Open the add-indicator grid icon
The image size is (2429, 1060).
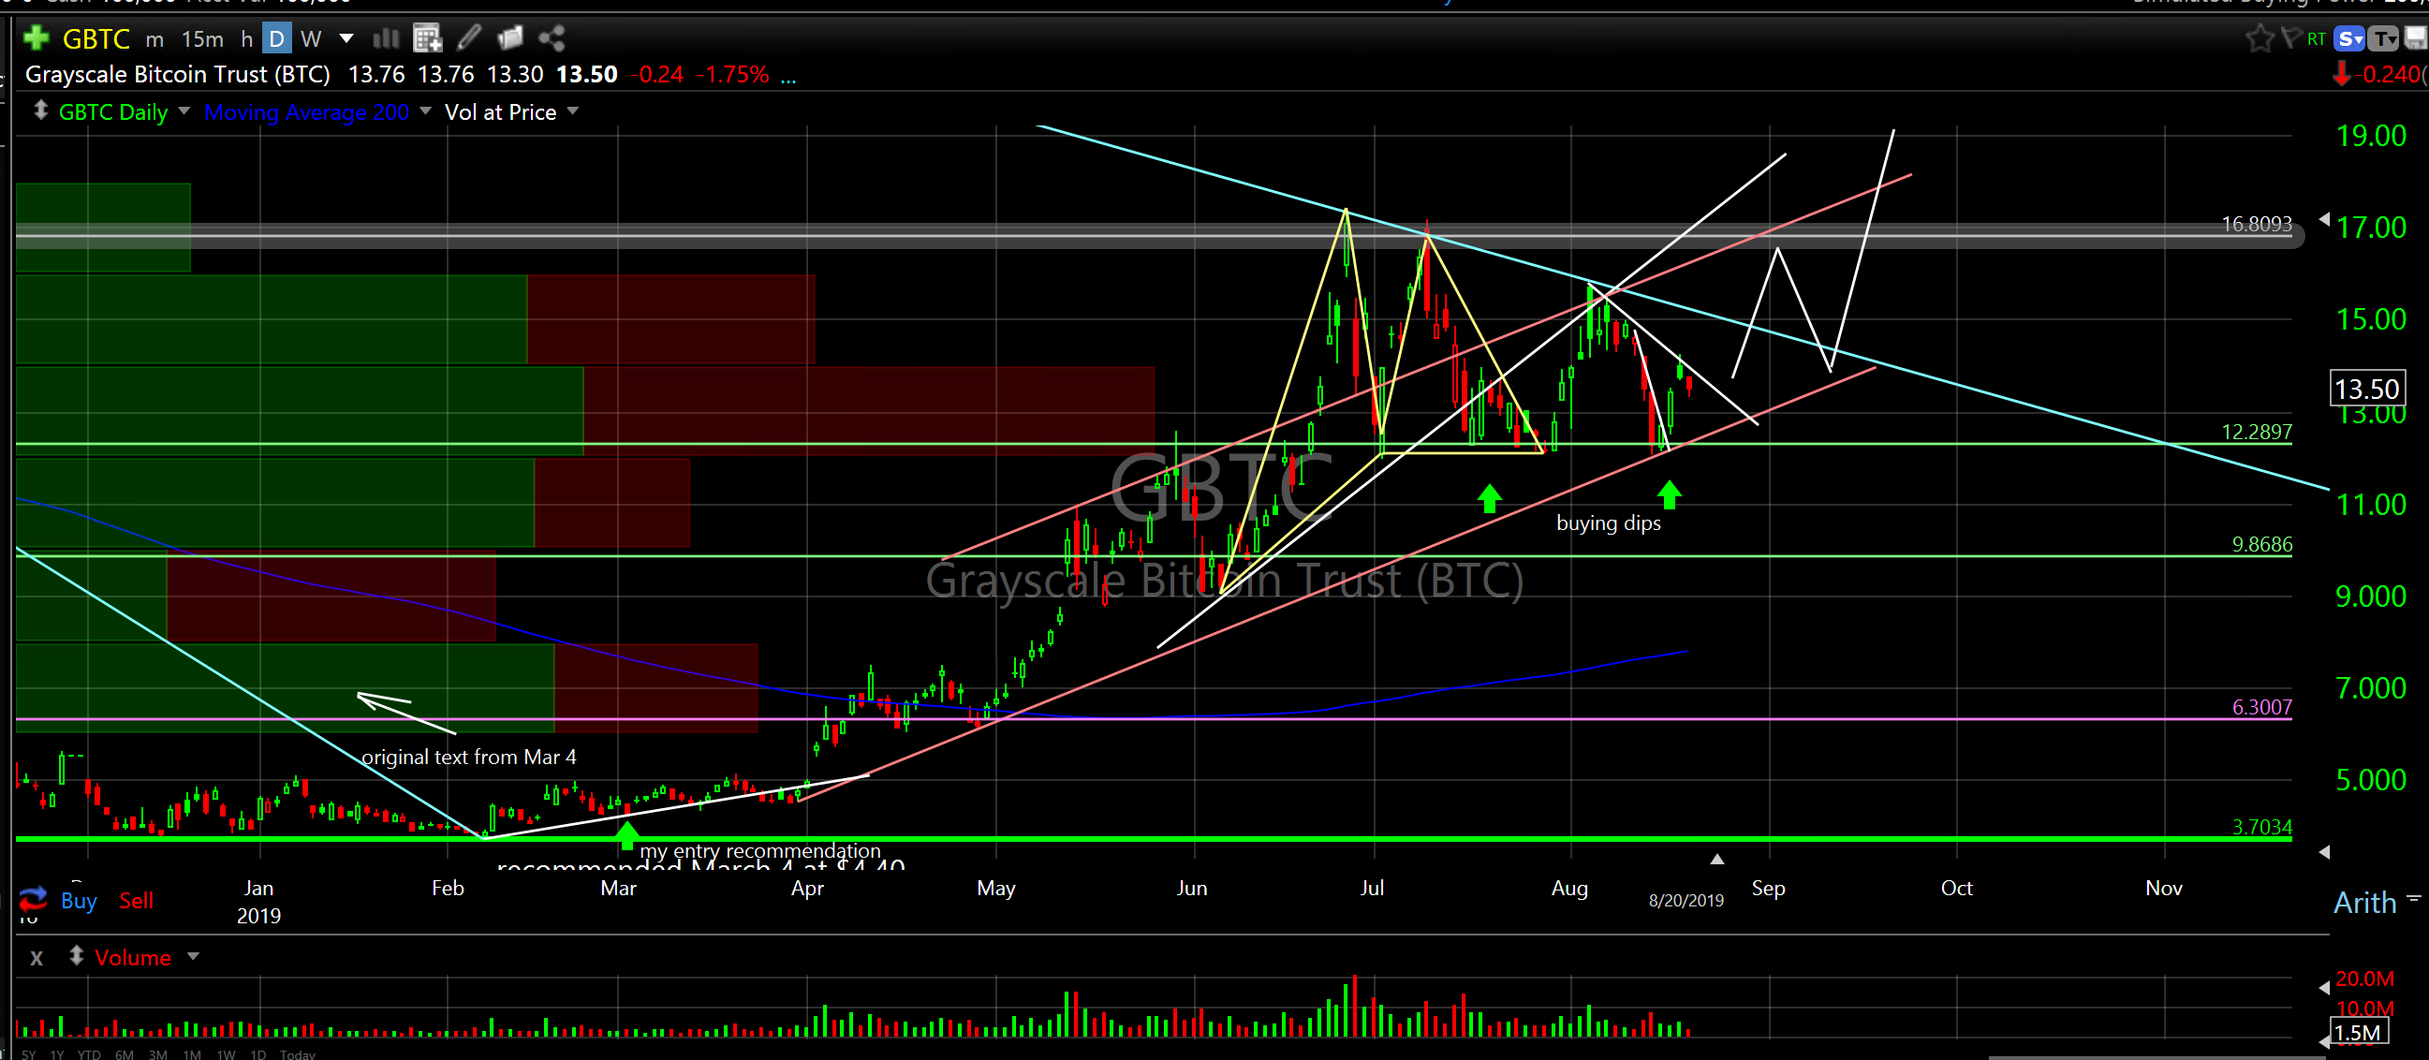click(x=427, y=38)
